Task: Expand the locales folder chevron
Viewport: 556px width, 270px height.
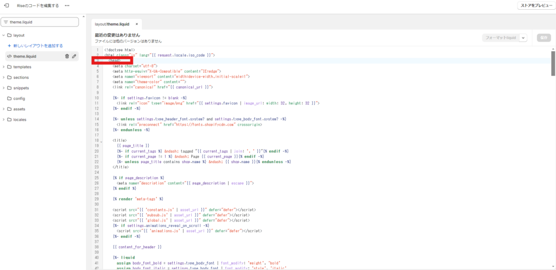Action: coord(4,120)
